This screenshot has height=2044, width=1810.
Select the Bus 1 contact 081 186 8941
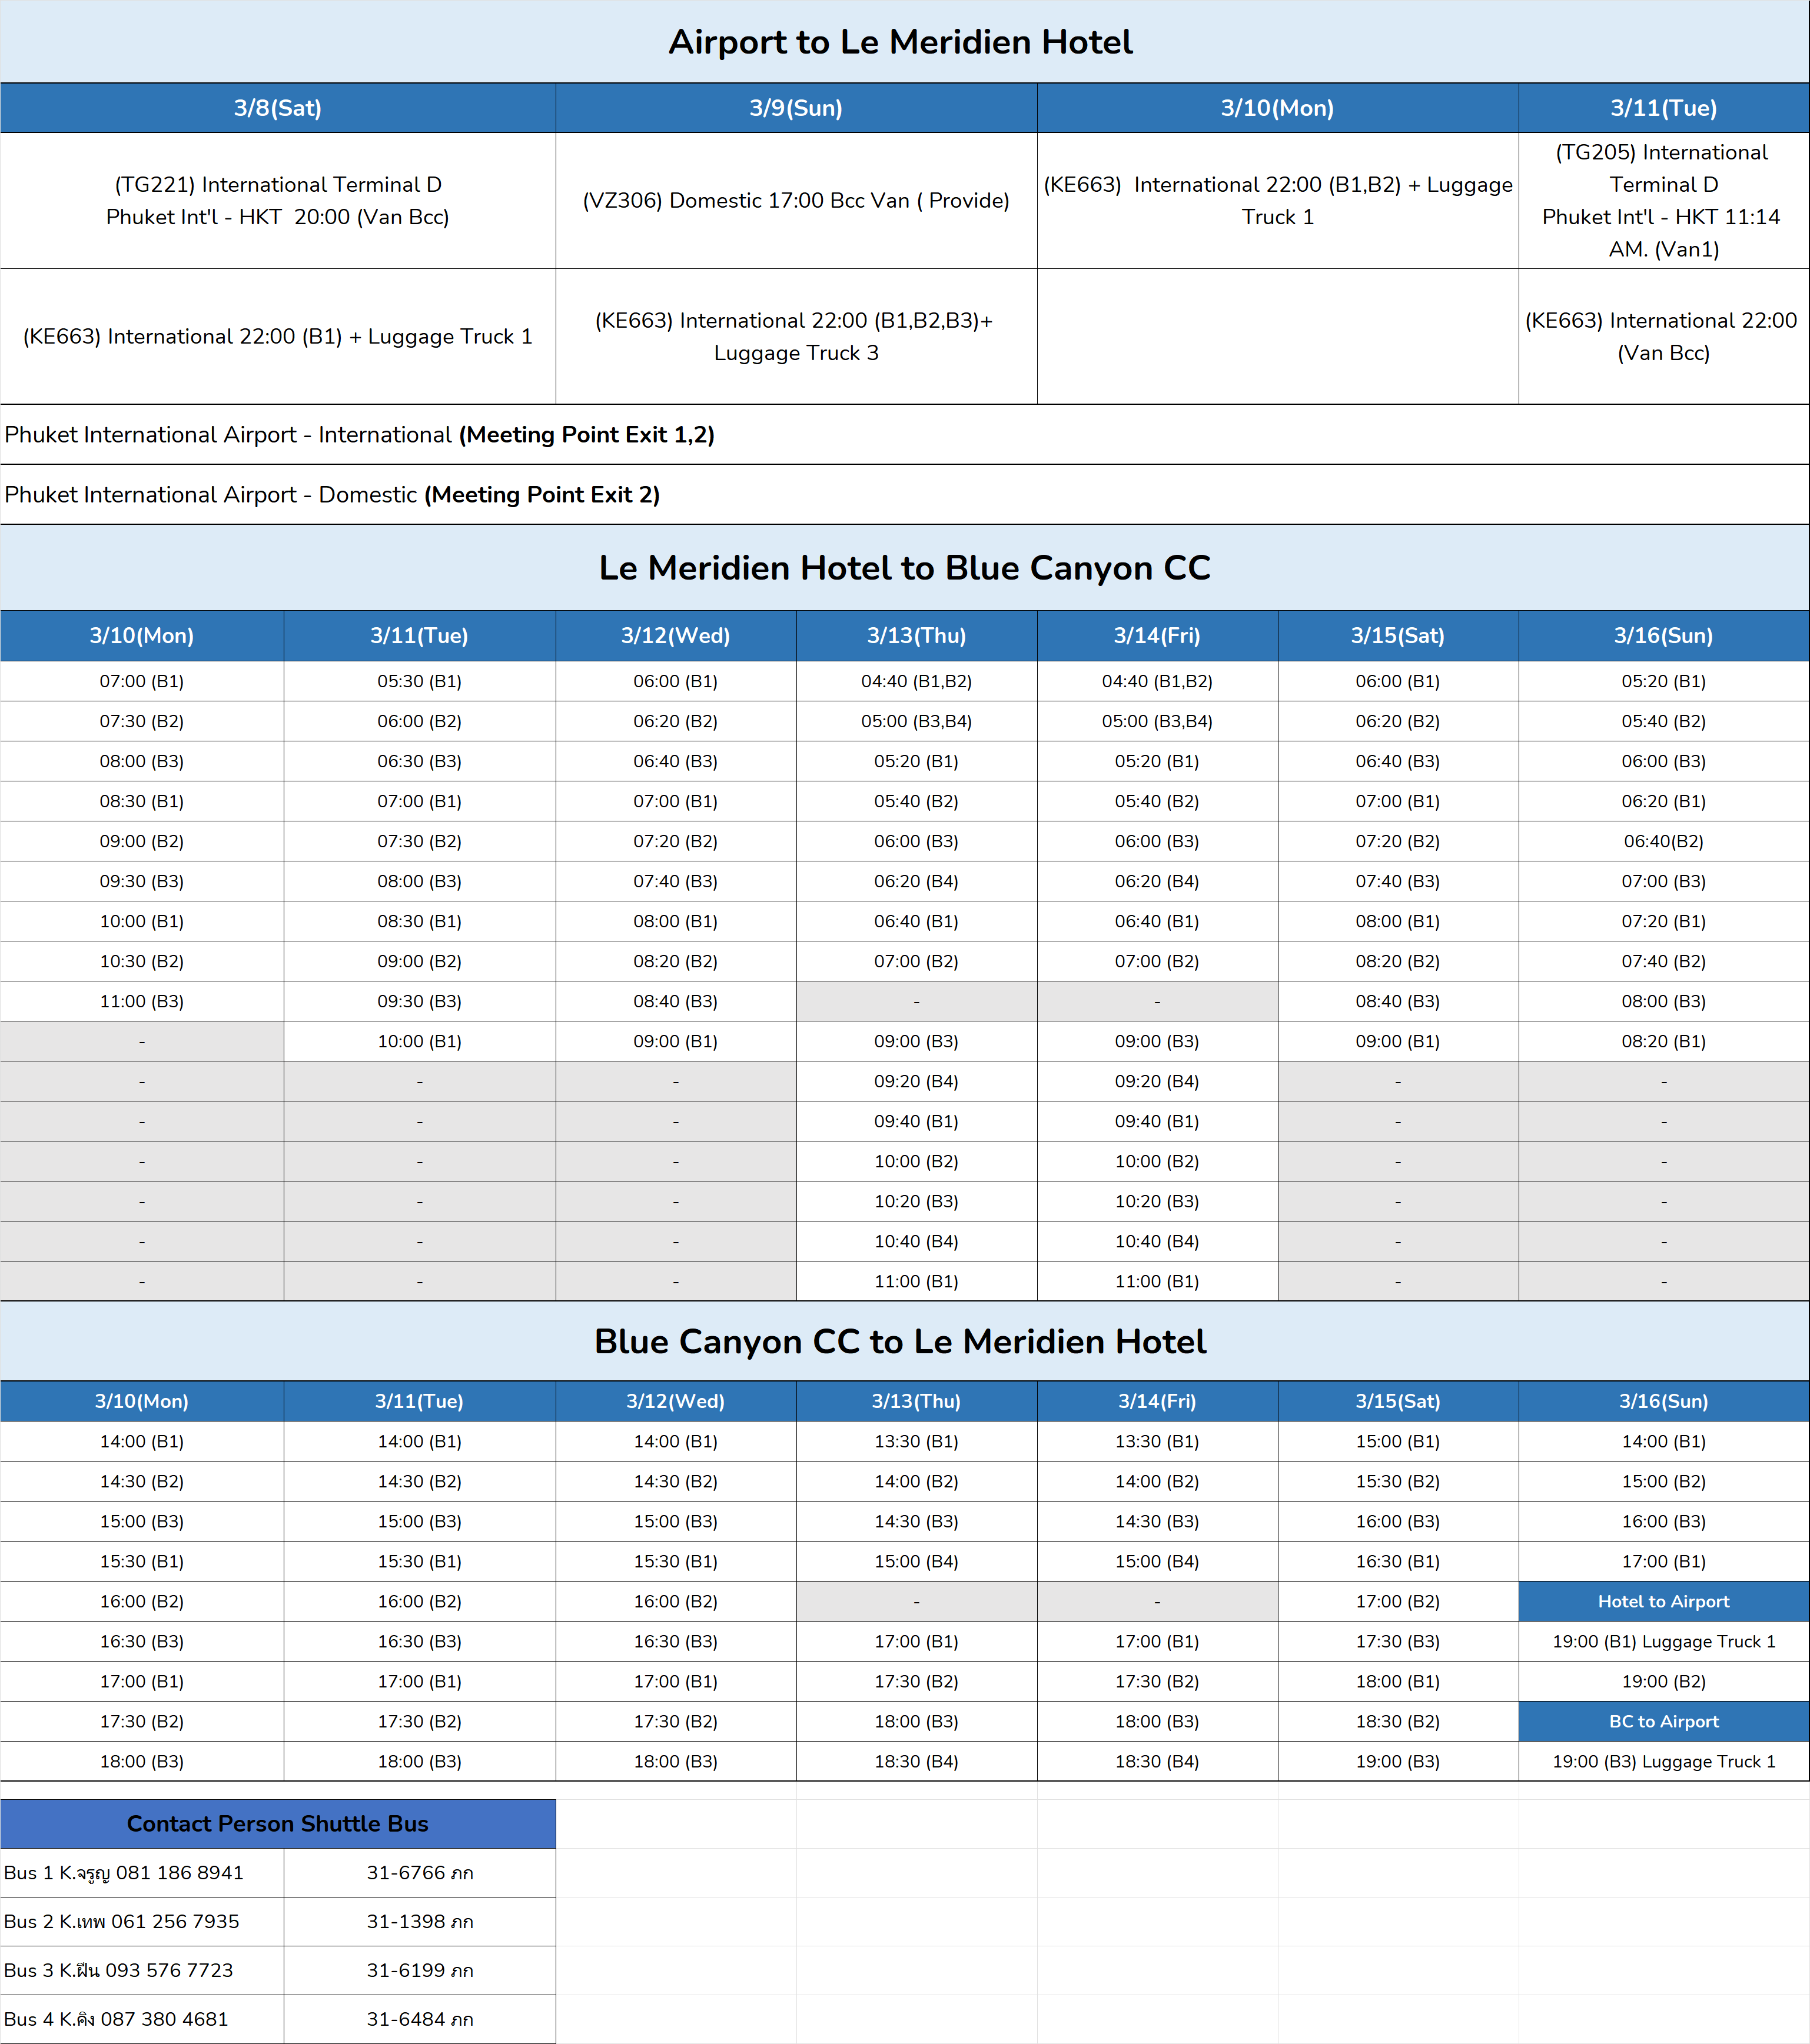[142, 1872]
